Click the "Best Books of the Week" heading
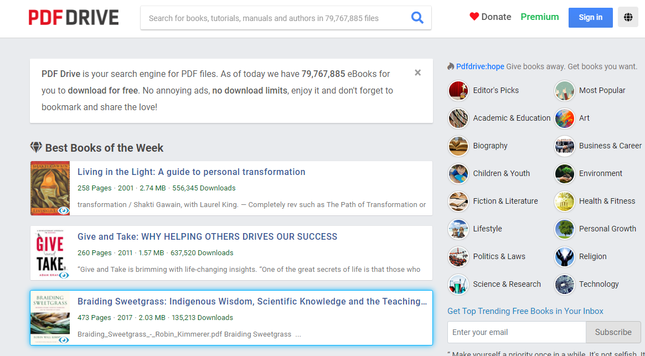 pyautogui.click(x=104, y=148)
